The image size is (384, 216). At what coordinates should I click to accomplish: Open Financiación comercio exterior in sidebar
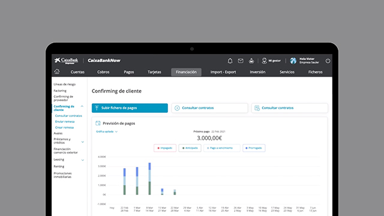[x=65, y=151]
